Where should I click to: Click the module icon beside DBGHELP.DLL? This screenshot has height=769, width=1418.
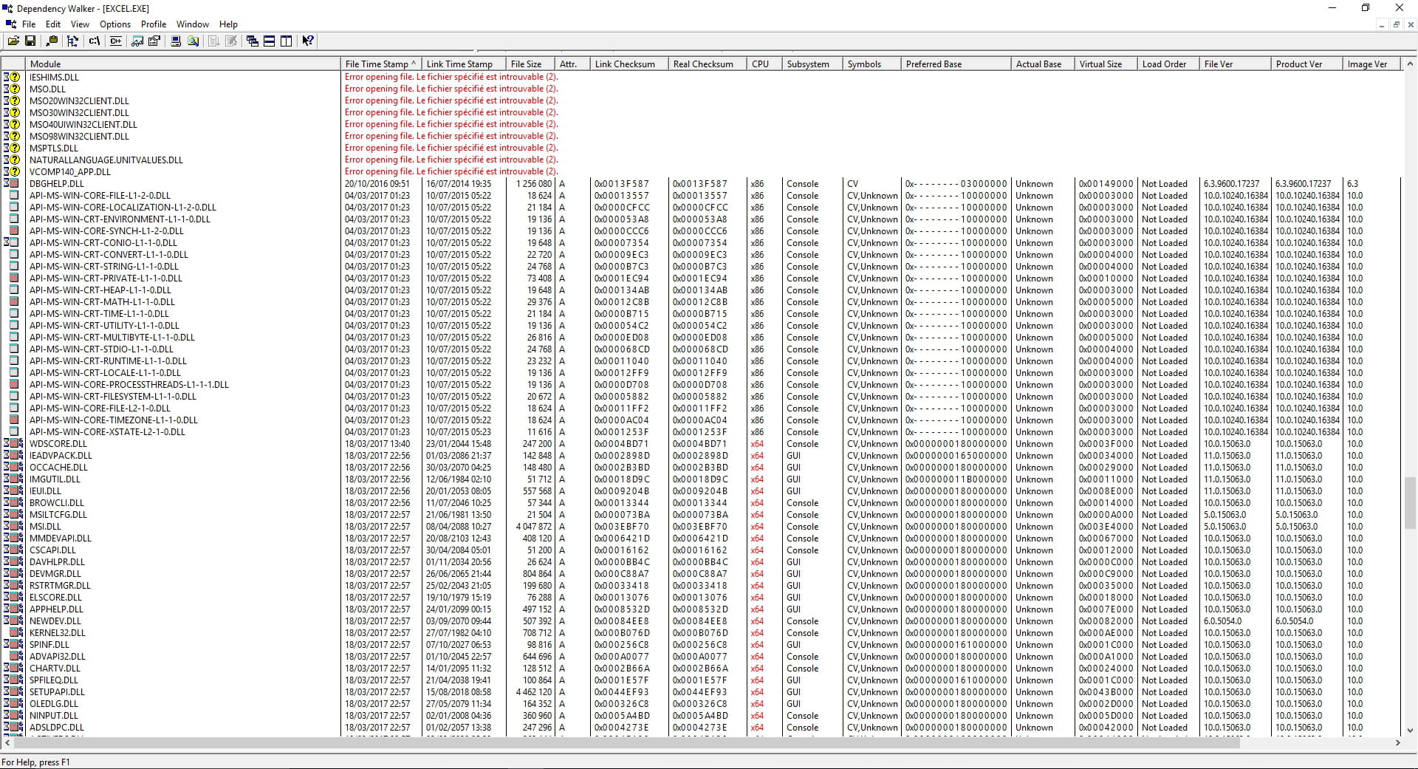coord(12,183)
